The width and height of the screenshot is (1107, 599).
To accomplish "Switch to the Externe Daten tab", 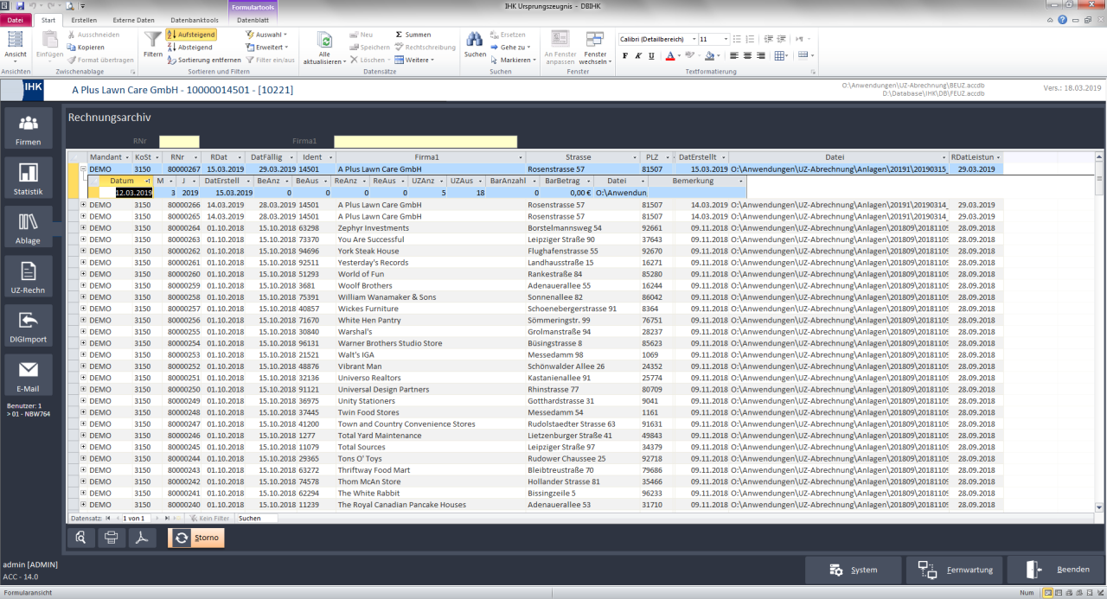I will coord(133,19).
